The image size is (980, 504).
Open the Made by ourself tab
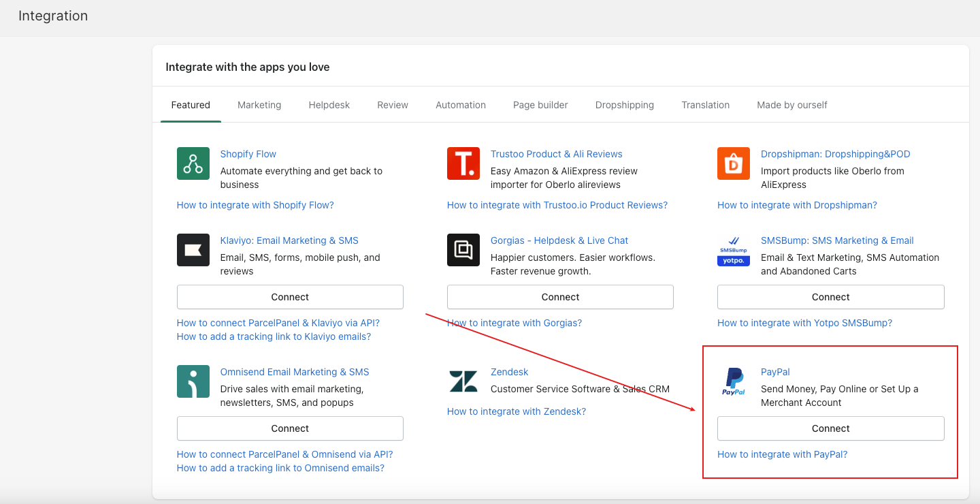(x=792, y=105)
